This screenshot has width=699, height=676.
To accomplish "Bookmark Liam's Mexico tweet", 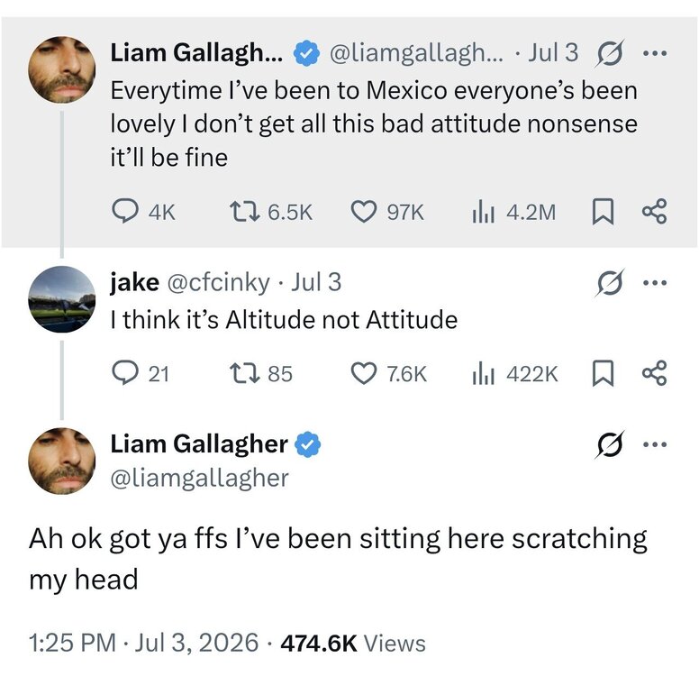I will point(603,212).
